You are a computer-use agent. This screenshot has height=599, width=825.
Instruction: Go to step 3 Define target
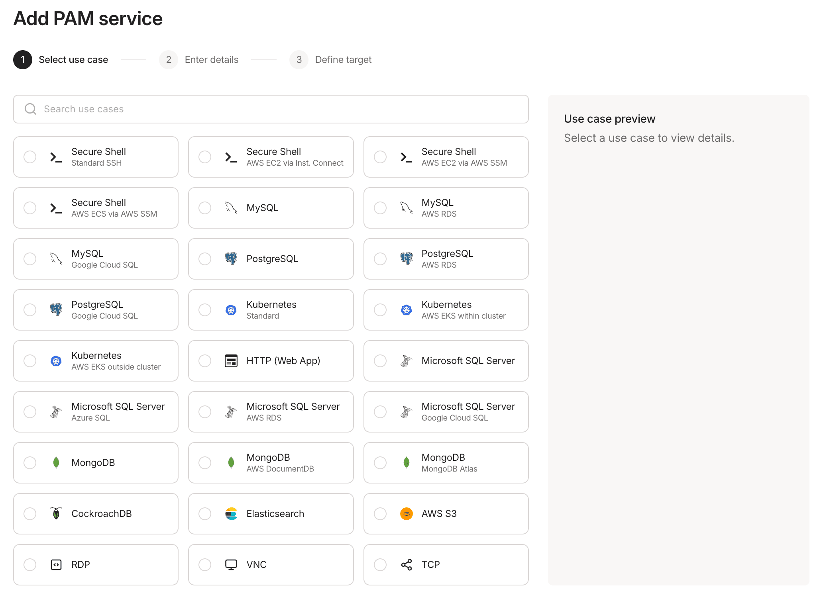point(330,60)
